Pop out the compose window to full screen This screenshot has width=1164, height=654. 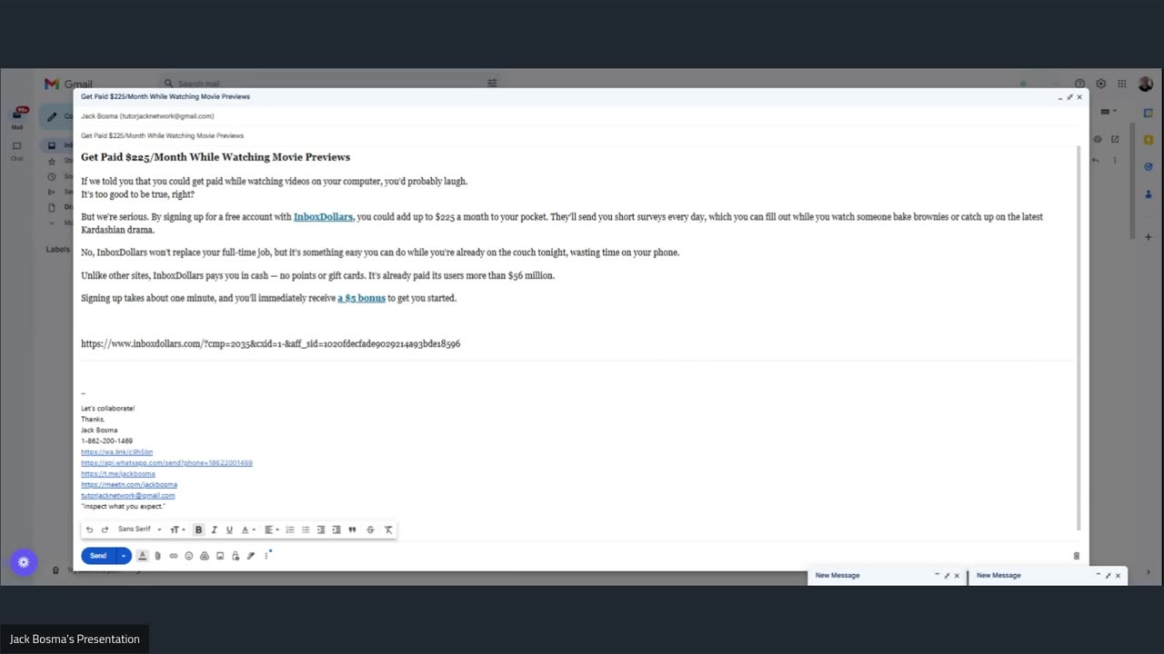[1069, 96]
